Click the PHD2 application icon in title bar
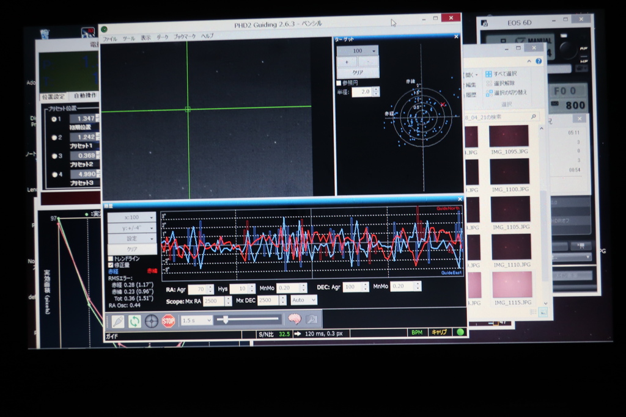The image size is (626, 417). click(x=104, y=29)
